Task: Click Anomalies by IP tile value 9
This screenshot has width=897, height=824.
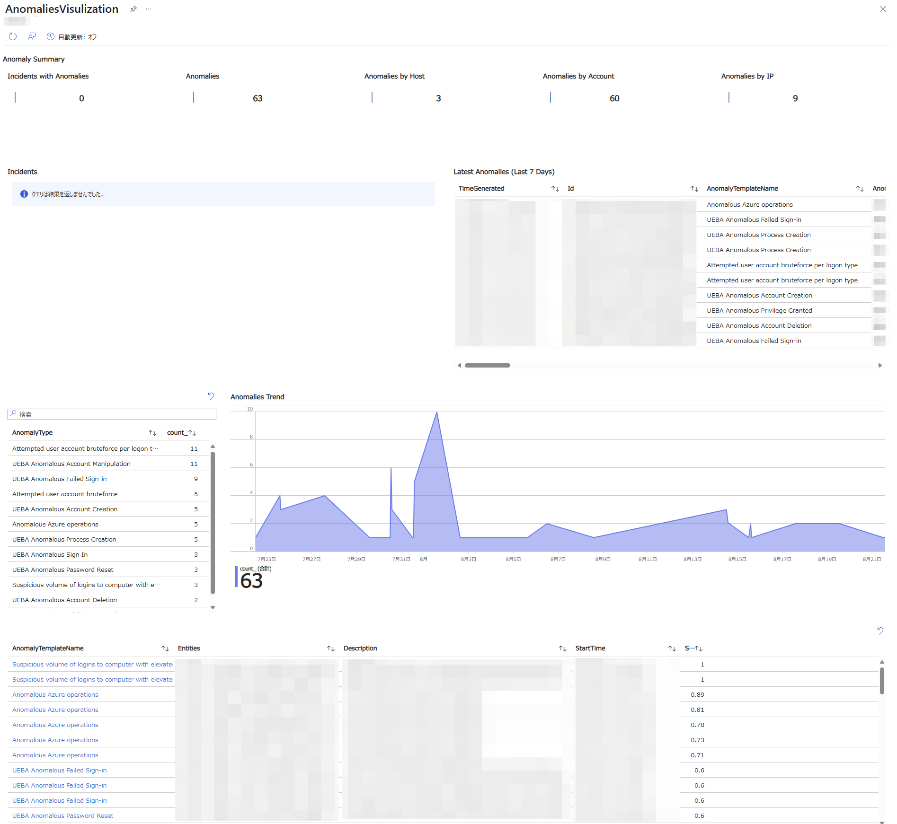Action: 795,98
